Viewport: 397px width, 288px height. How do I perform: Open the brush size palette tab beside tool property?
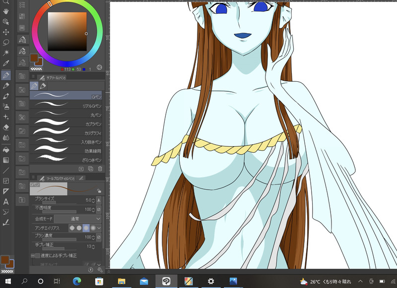tap(81, 178)
